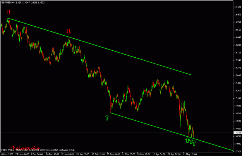Click the 1.6280 price axis label
This screenshot has width=242, height=156.
[x=237, y=45]
